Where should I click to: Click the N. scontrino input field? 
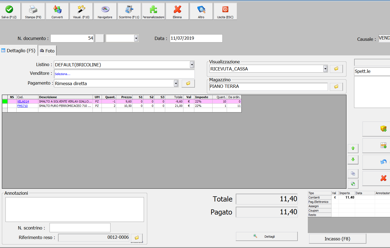pyautogui.click(x=80, y=228)
